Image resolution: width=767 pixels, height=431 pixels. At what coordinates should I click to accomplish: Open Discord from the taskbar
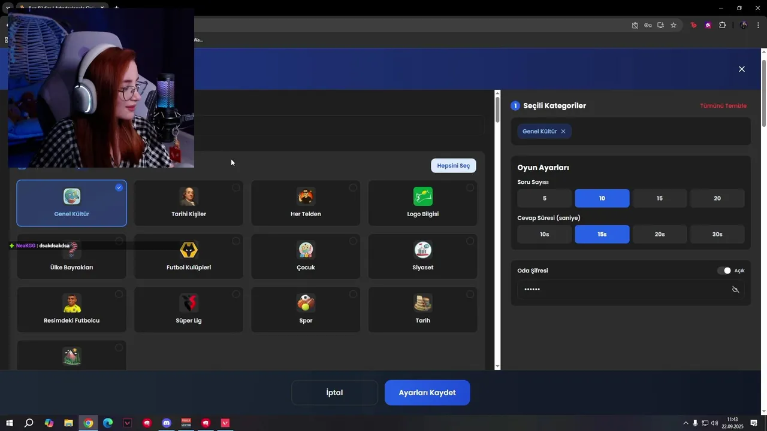tap(167, 423)
